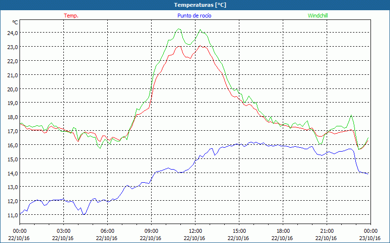Click the 17,0 y-axis value
Image resolution: width=390 pixels, height=243 pixels.
coord(13,131)
